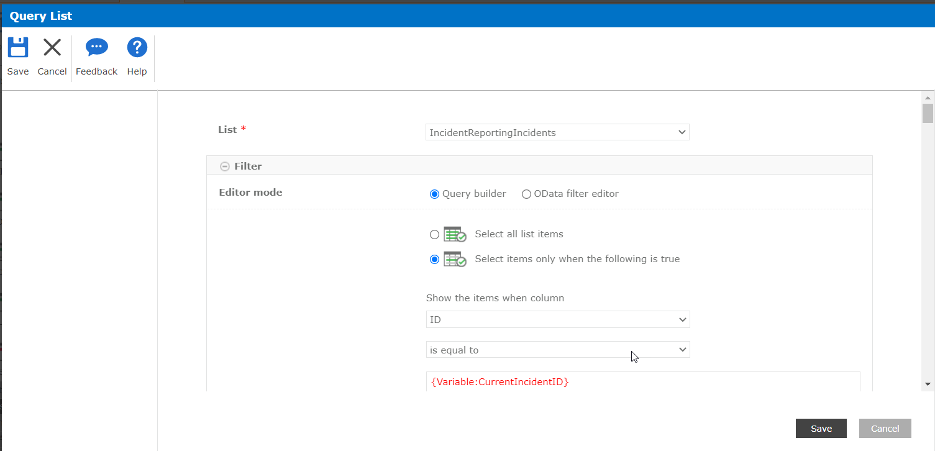Click the scrollbar down arrow
Viewport: 935px width, 451px height.
[928, 385]
